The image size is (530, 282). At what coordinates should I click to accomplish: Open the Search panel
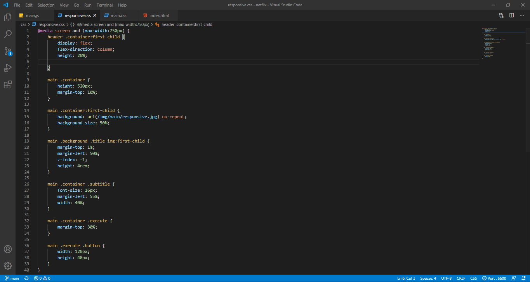(x=7, y=34)
